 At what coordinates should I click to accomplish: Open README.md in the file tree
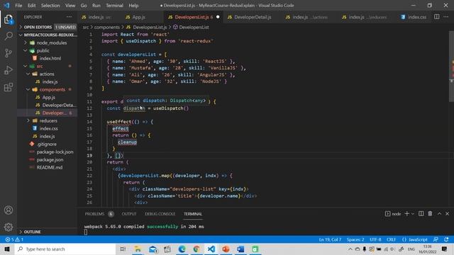49,167
